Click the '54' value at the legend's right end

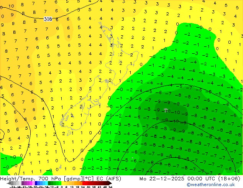[x=110, y=187]
